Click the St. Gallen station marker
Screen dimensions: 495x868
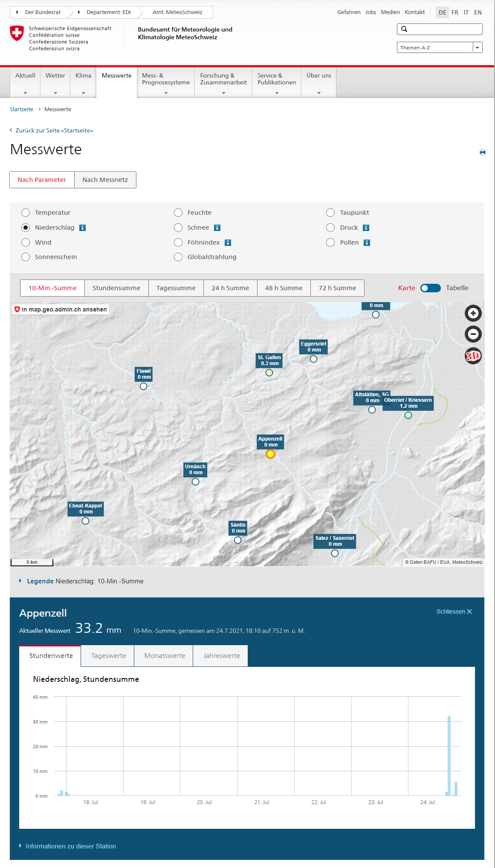[269, 372]
